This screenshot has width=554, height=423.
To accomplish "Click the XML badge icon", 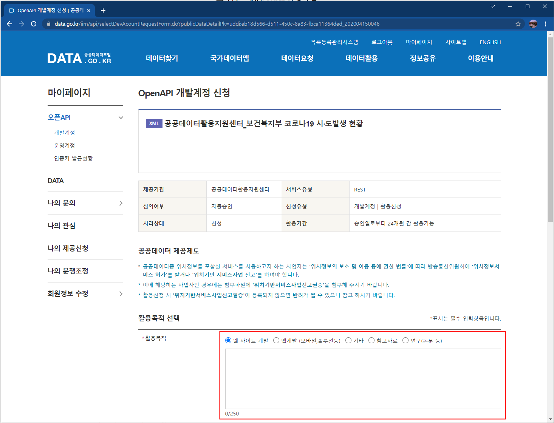I will pyautogui.click(x=154, y=124).
